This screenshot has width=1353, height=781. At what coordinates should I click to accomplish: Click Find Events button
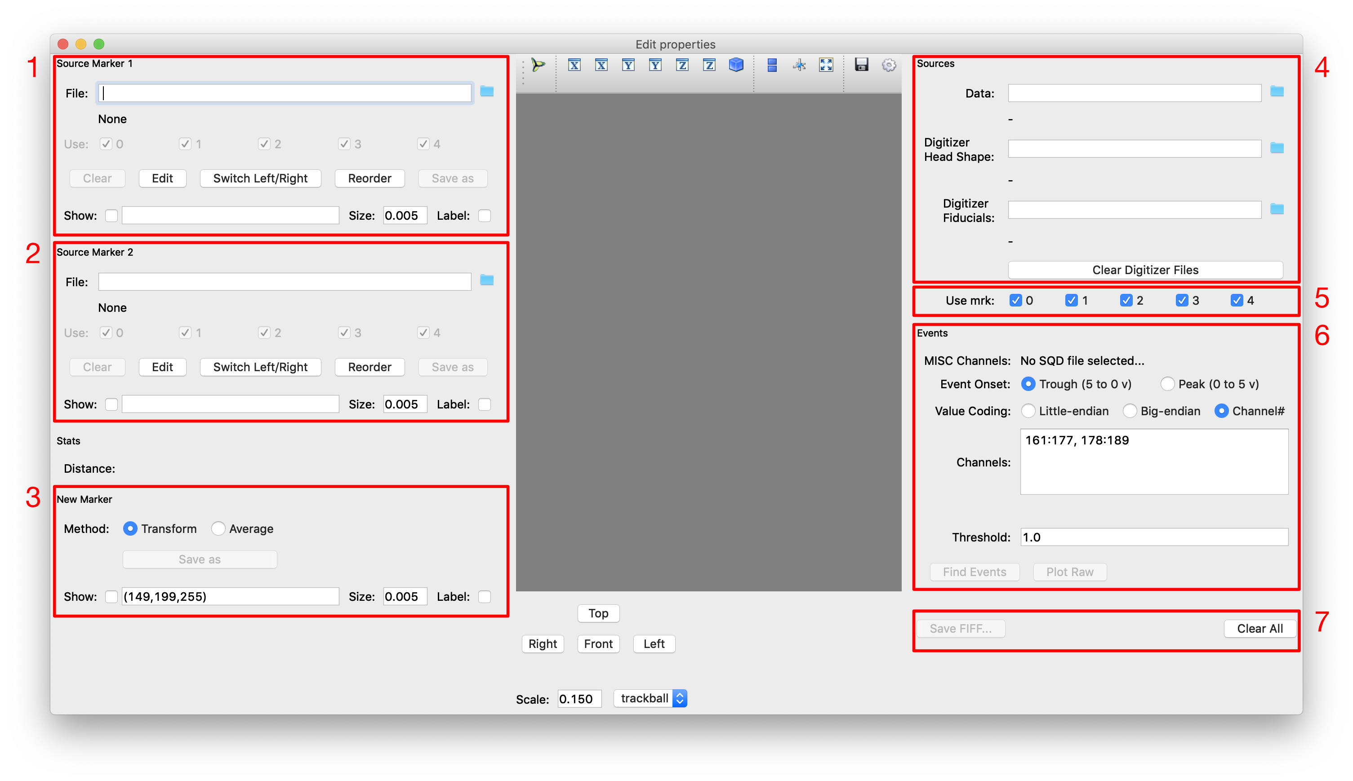coord(975,570)
